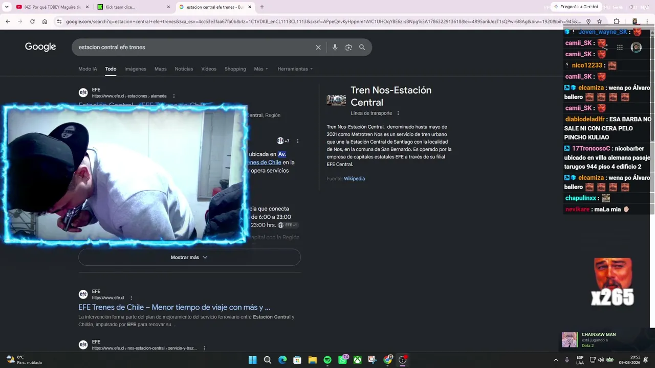Image resolution: width=655 pixels, height=368 pixels.
Task: Expand the Herramientas dropdown
Action: pos(295,69)
